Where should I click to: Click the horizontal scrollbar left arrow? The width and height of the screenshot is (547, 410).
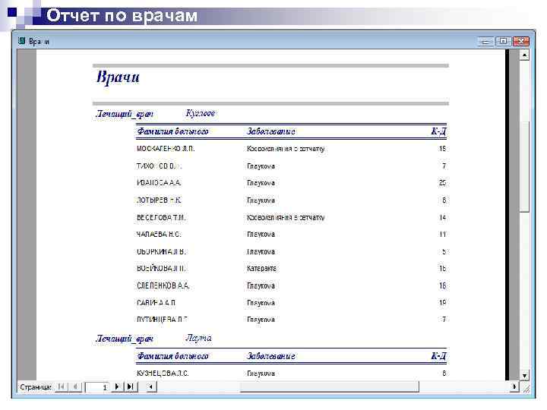(150, 386)
